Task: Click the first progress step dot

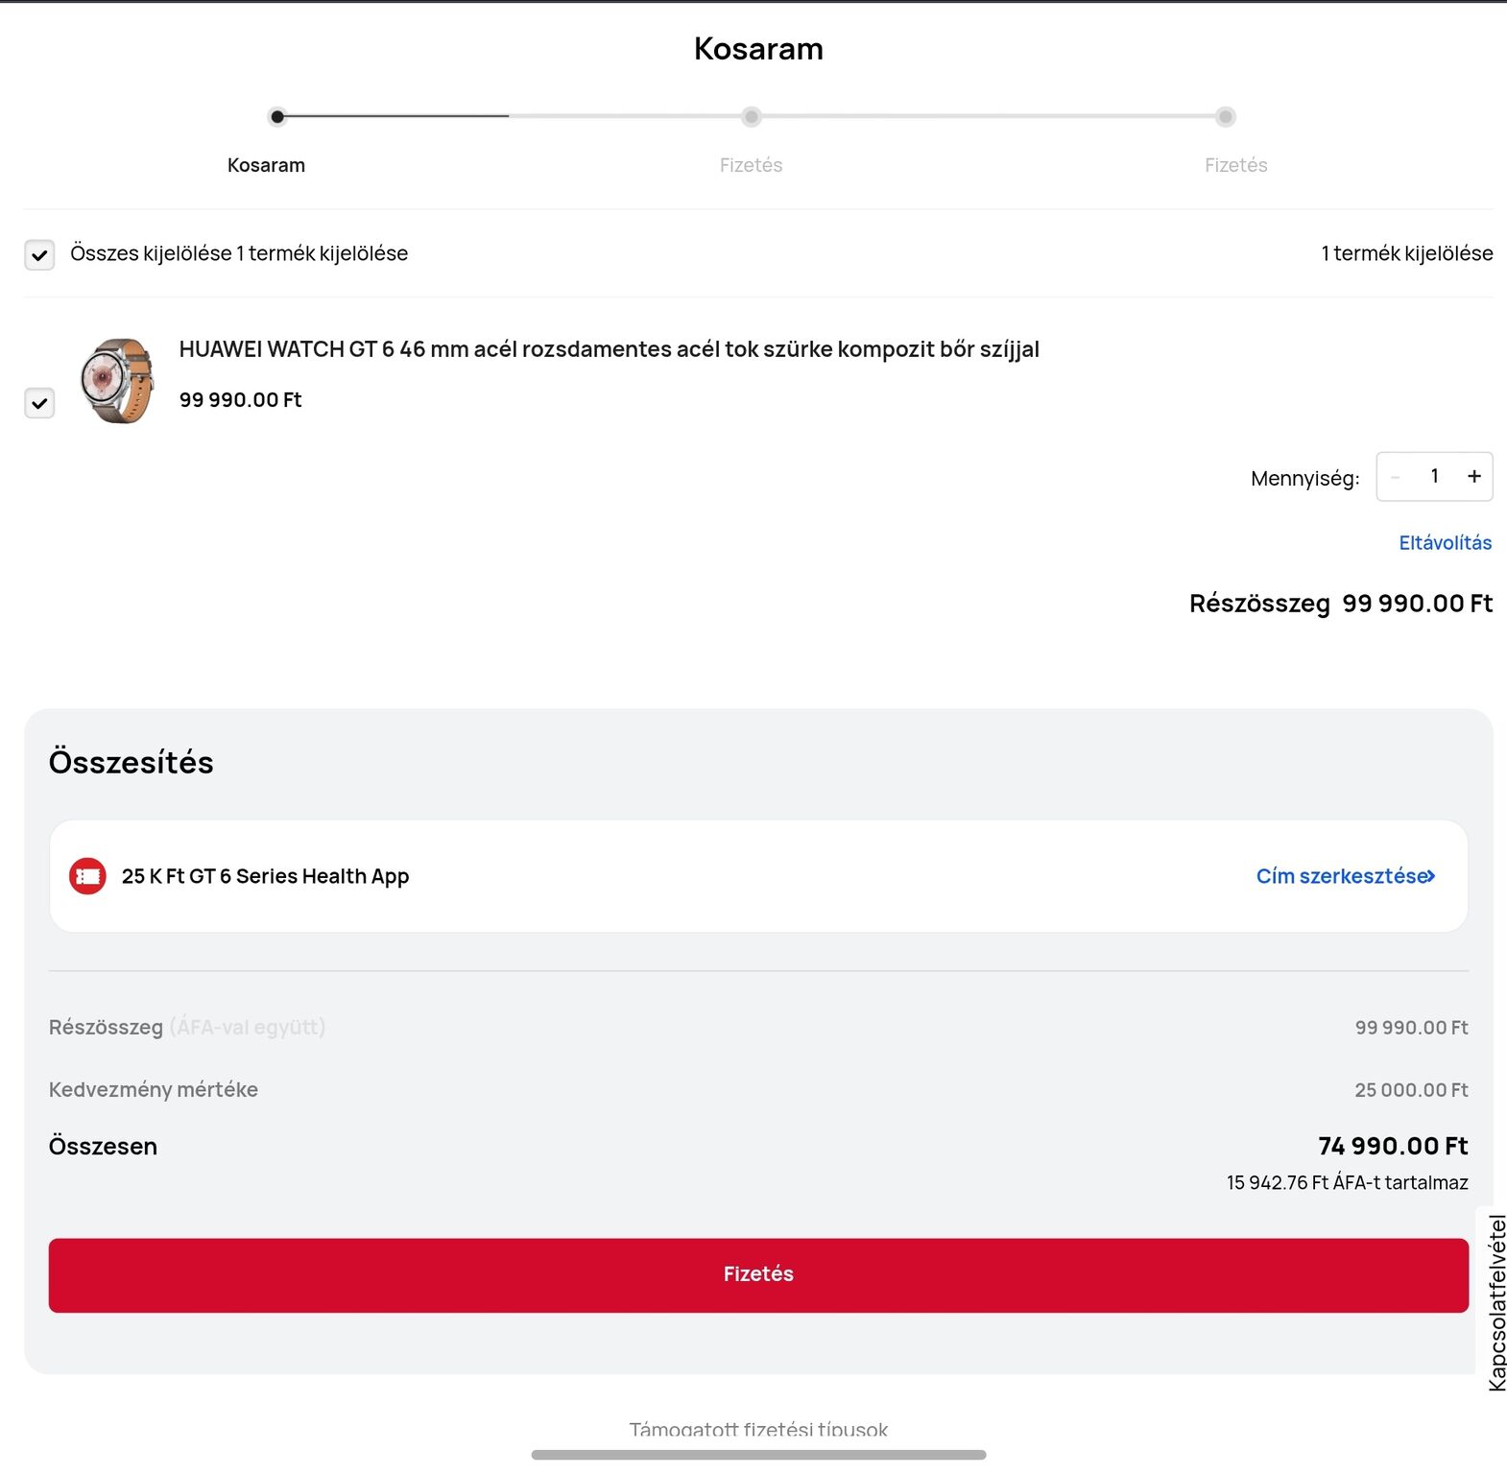Action: click(277, 117)
